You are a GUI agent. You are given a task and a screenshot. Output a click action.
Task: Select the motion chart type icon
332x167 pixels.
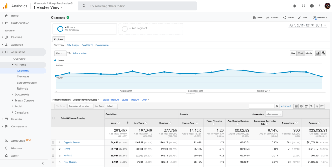click(x=323, y=53)
